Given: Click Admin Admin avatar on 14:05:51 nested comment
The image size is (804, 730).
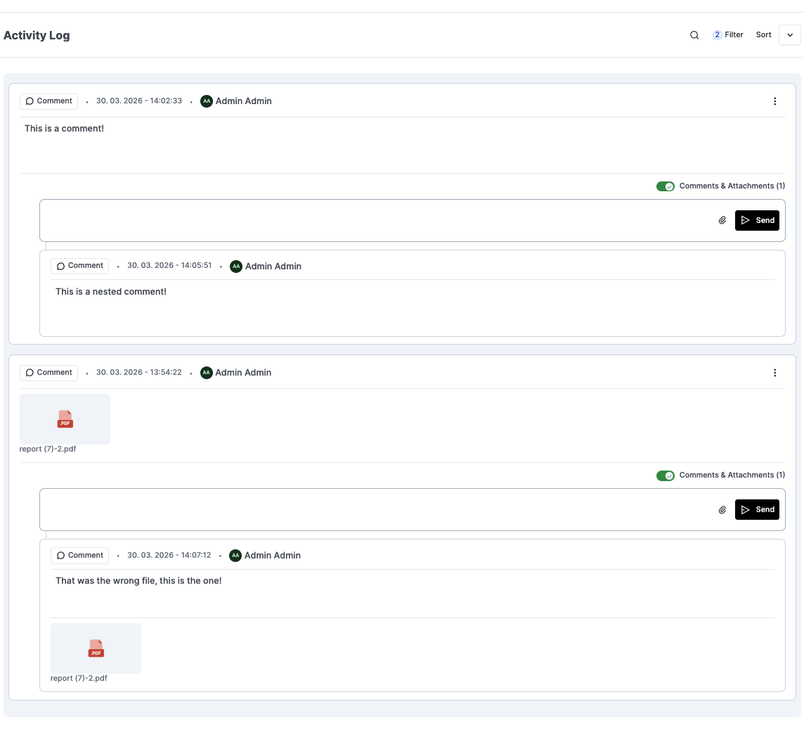Looking at the screenshot, I should pyautogui.click(x=236, y=267).
